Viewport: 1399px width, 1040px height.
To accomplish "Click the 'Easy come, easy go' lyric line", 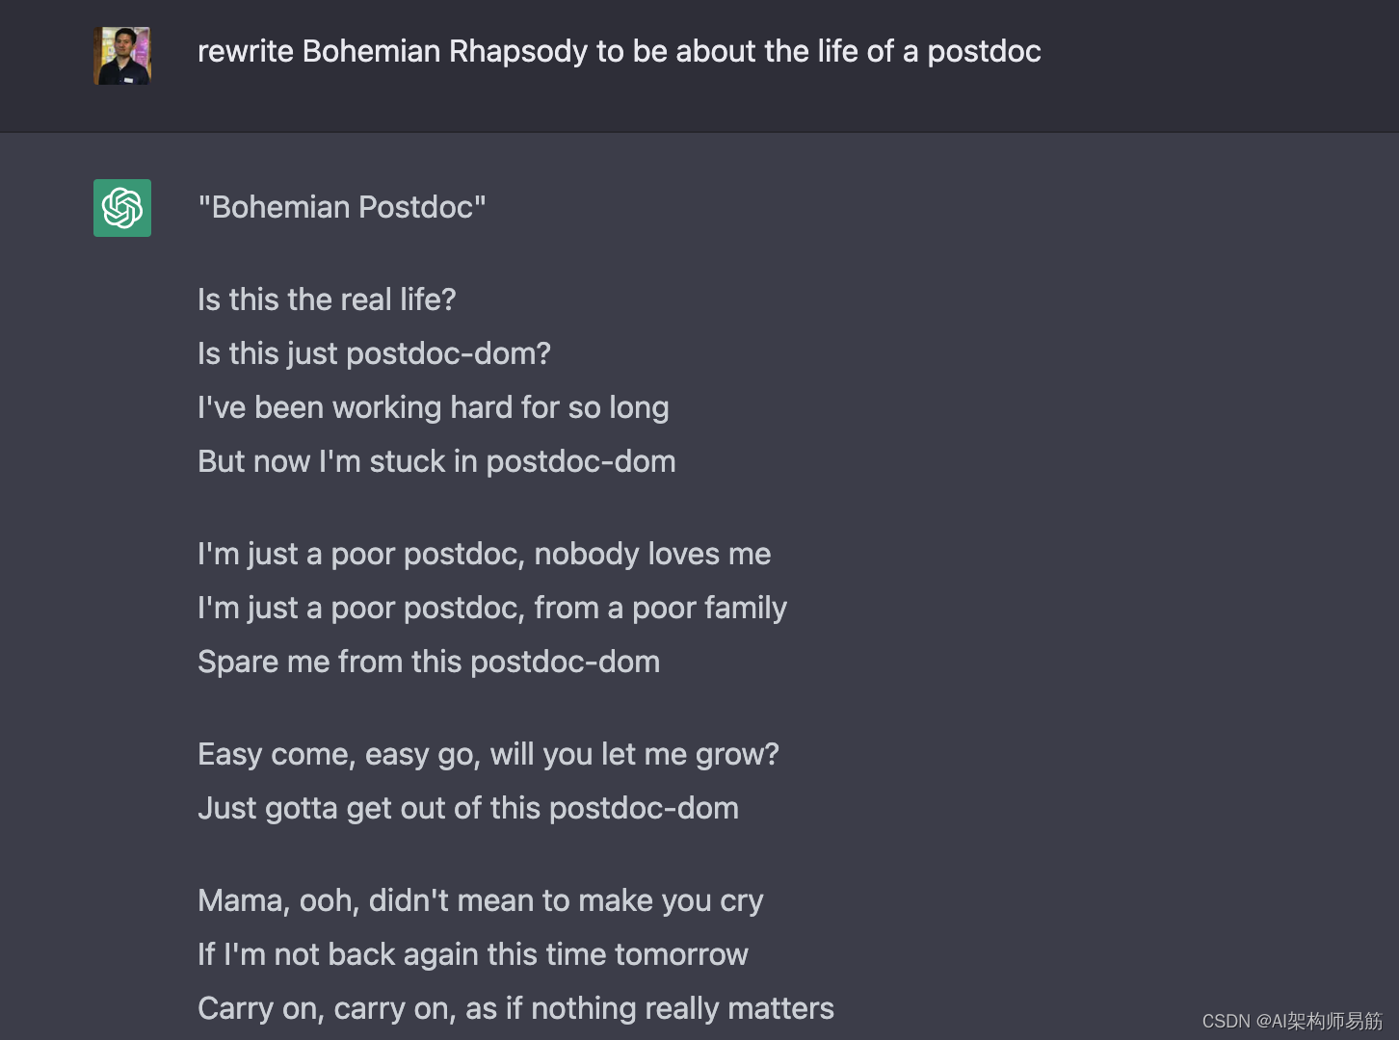I will point(488,754).
